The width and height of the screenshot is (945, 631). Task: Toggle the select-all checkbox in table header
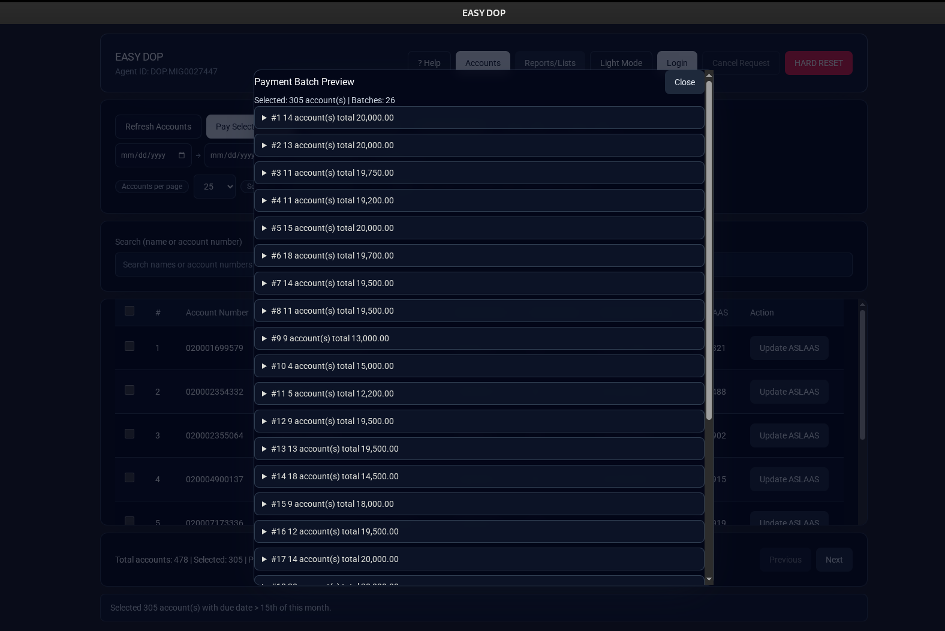click(x=130, y=311)
